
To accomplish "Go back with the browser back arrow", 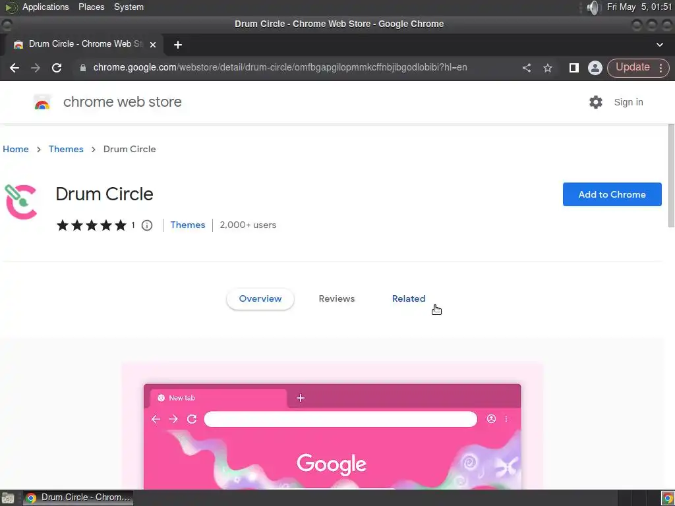I will (15, 68).
